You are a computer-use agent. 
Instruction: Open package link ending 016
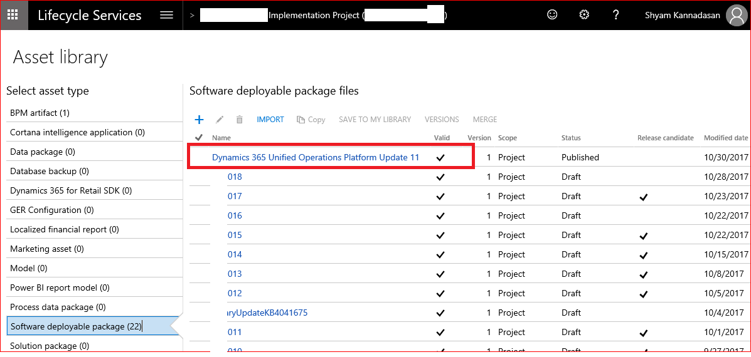coord(235,215)
